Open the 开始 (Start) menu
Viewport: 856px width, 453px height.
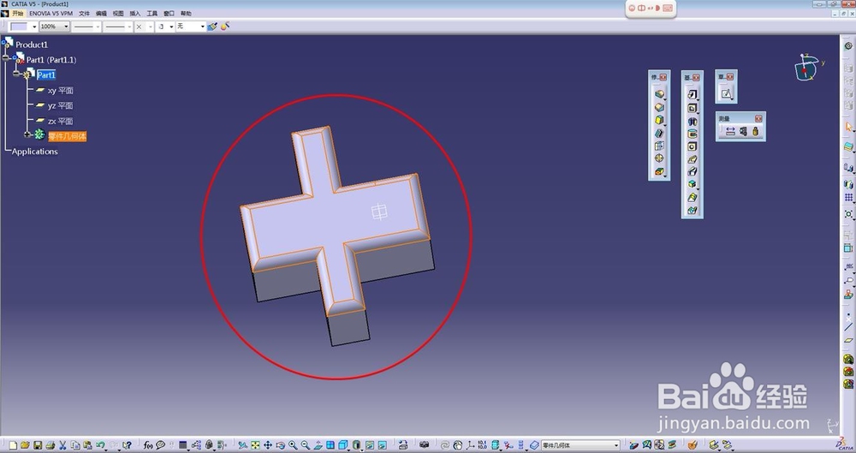coord(18,13)
